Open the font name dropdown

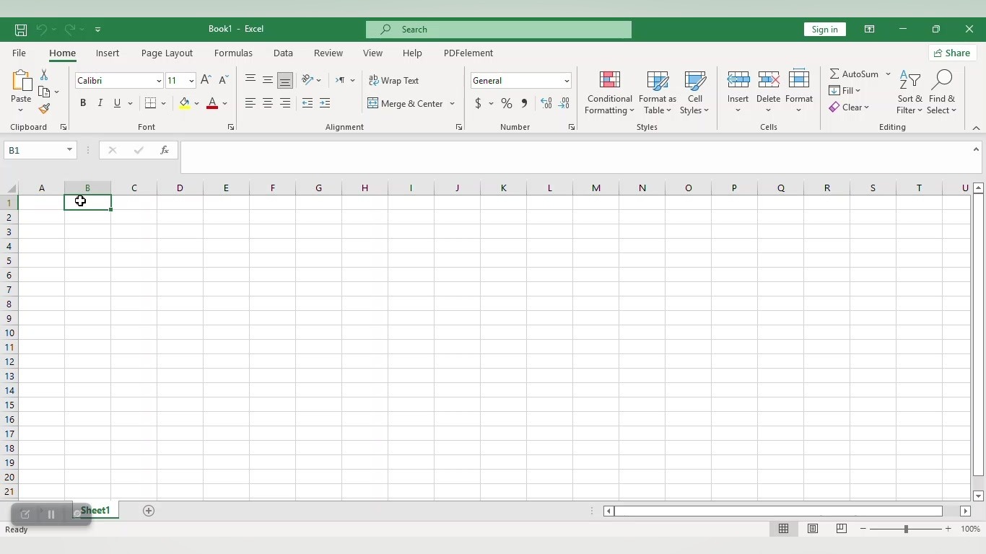pyautogui.click(x=159, y=81)
